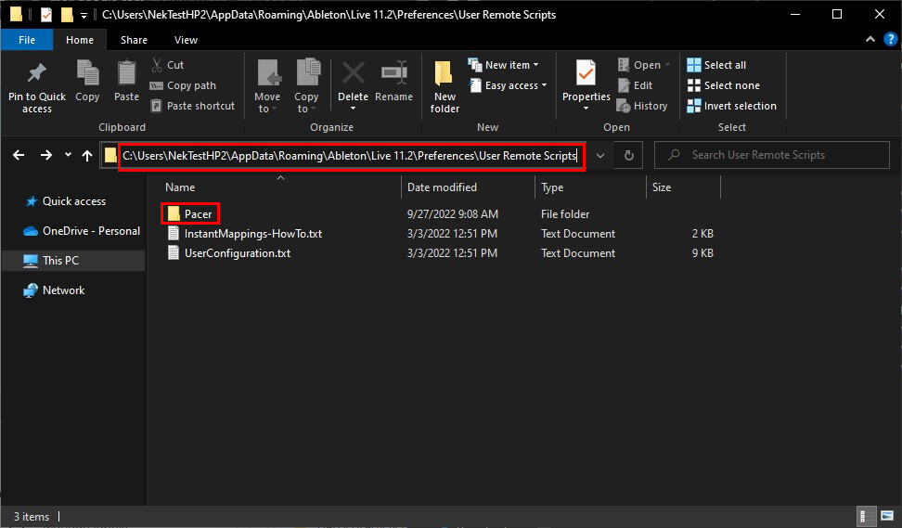Collapse the ribbon with the chevron

[x=870, y=39]
